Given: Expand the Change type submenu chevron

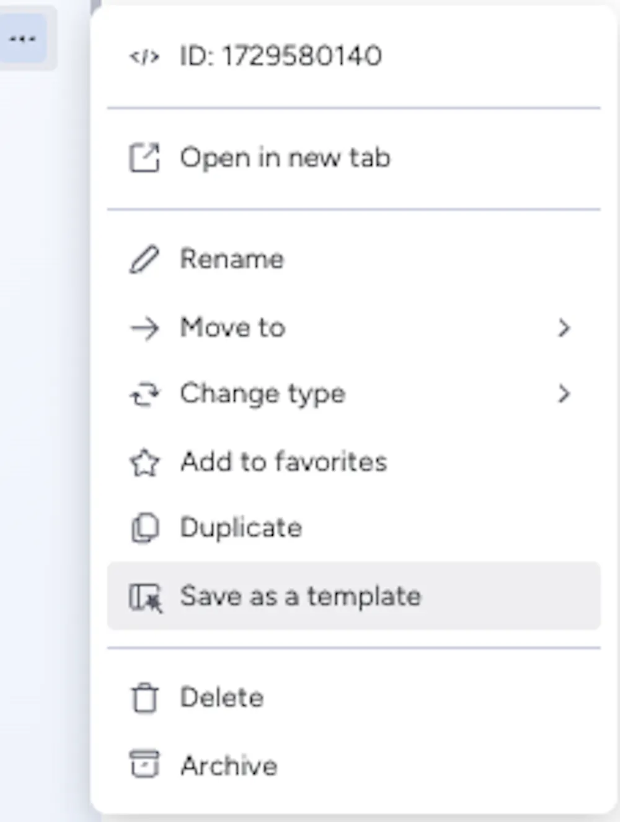Looking at the screenshot, I should coord(564,394).
